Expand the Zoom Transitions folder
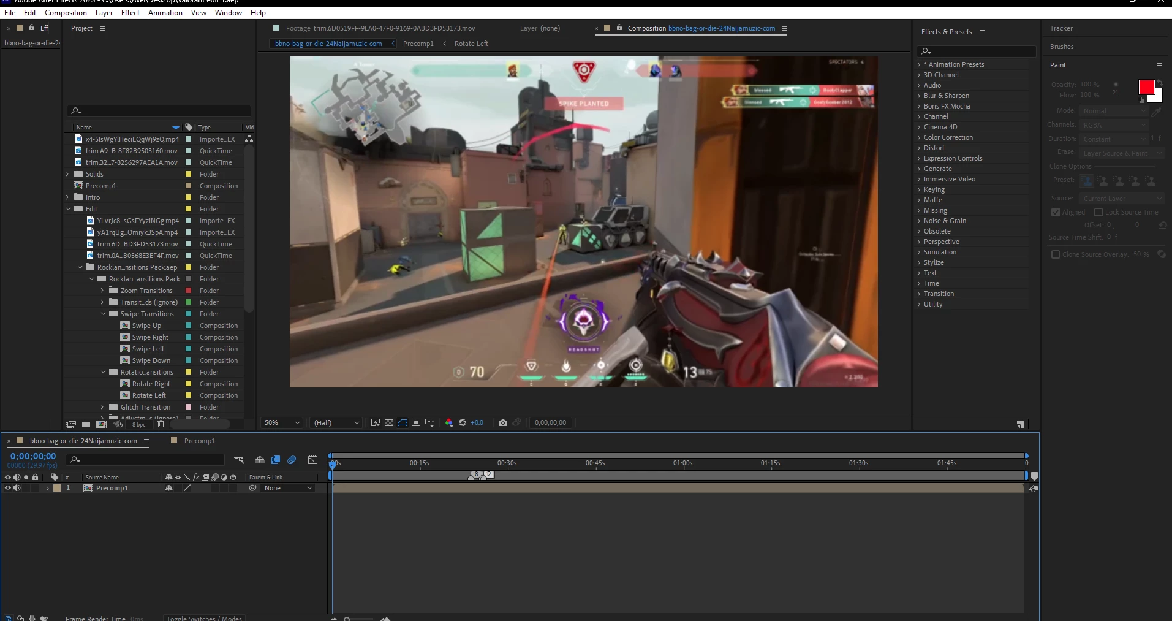 pyautogui.click(x=102, y=291)
